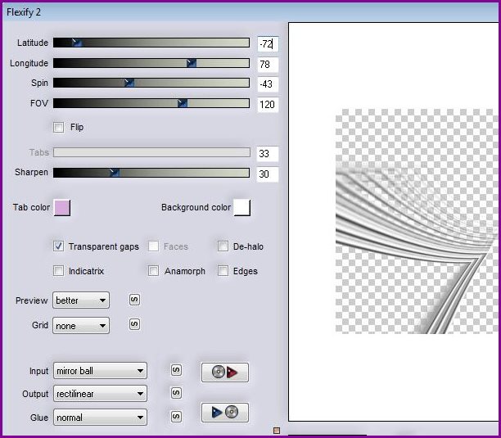Uncheck the Transparent gaps option

pyautogui.click(x=58, y=246)
